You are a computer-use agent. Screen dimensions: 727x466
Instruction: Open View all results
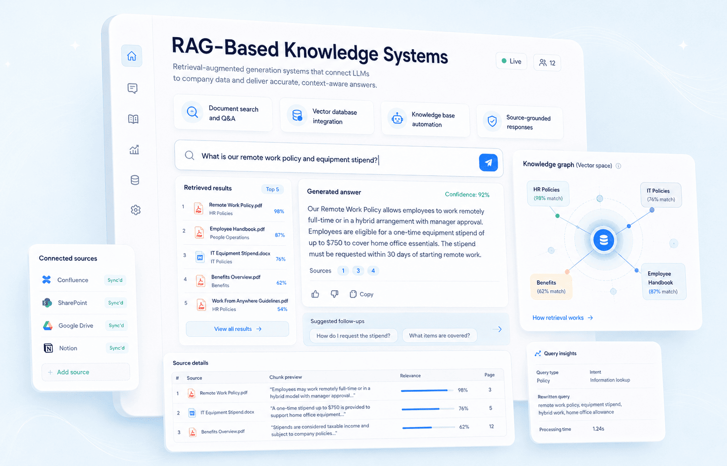tap(238, 329)
